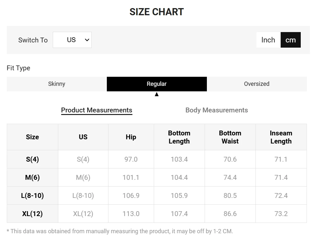
Task: Switch to Body Measurements tab
Action: 217,110
